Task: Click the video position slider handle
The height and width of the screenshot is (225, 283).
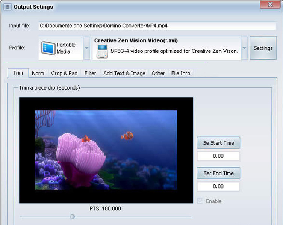Action: (73, 216)
